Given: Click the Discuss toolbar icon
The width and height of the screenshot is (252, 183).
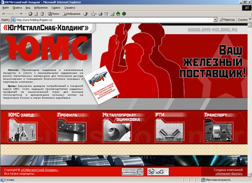Looking at the screenshot, I should 112,14.
